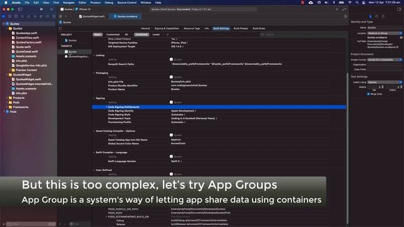Open the Project Format dropdown
This screenshot has width=404, height=227.
click(384, 60)
